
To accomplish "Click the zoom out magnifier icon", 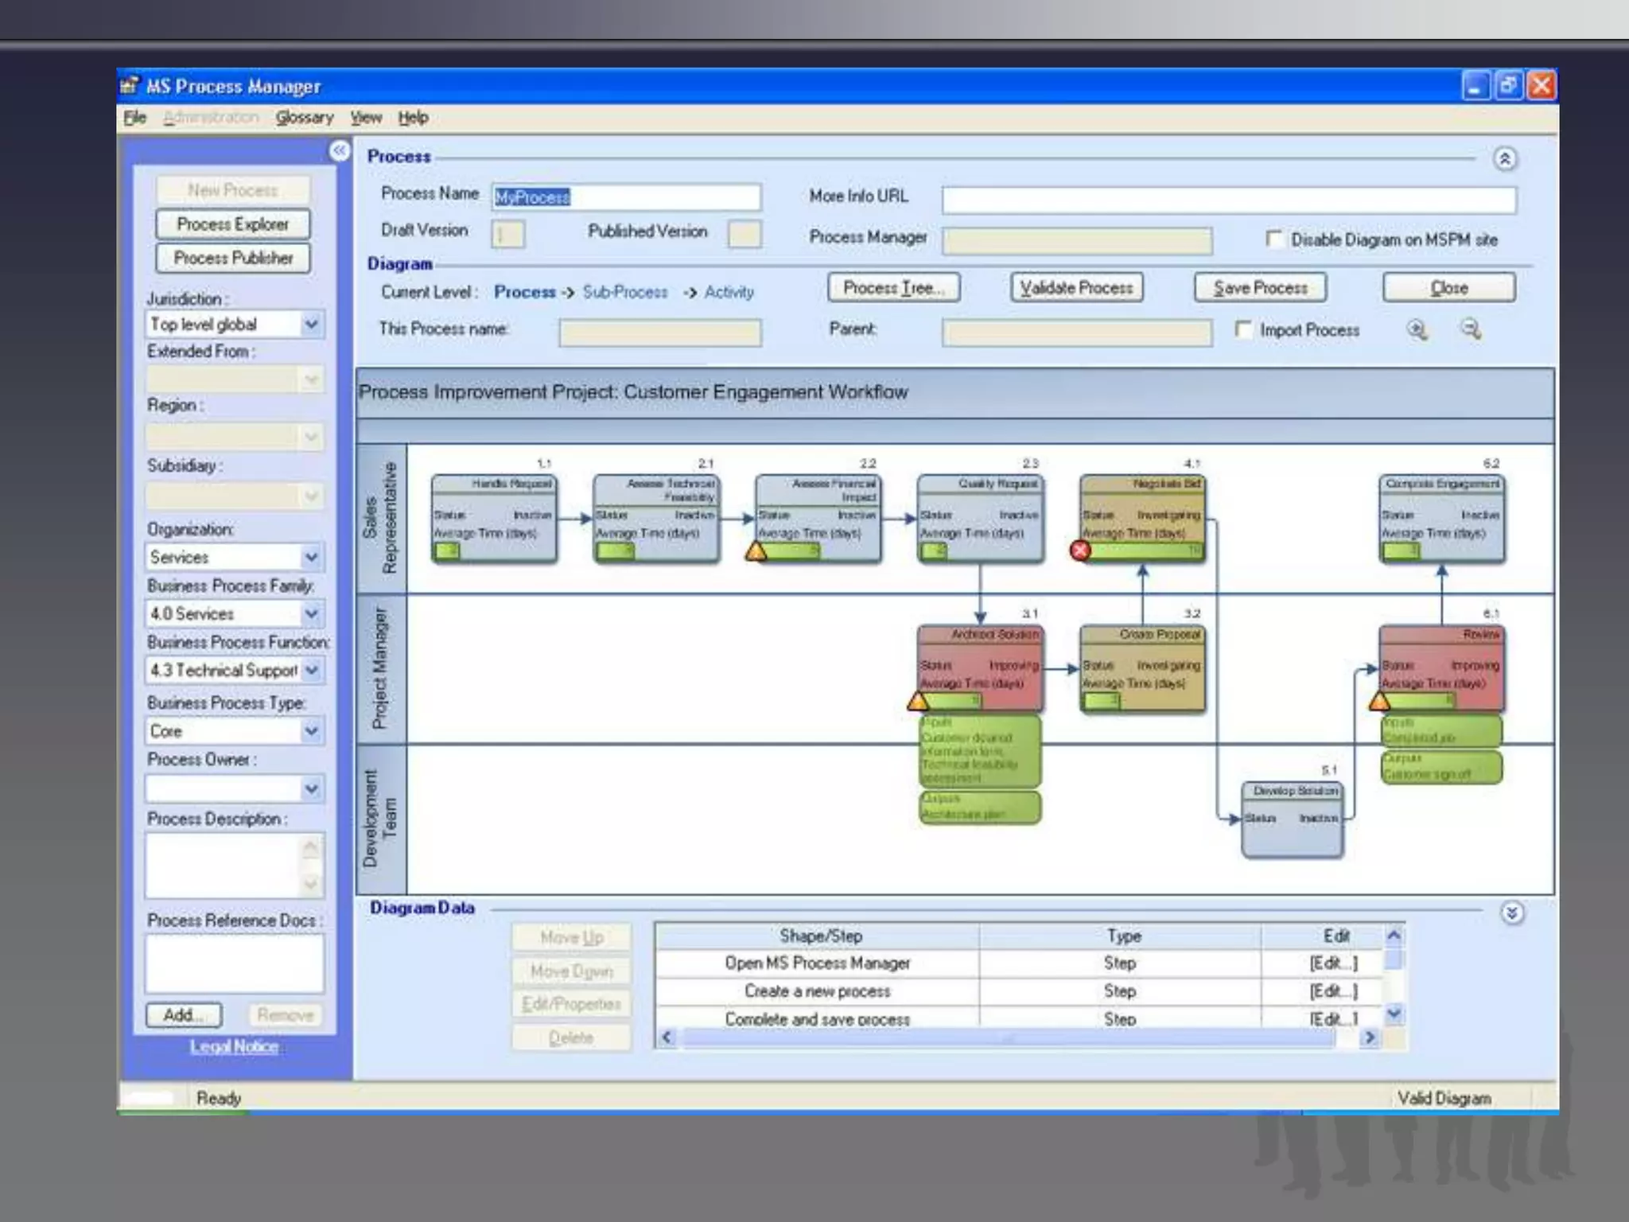I will (x=1471, y=329).
